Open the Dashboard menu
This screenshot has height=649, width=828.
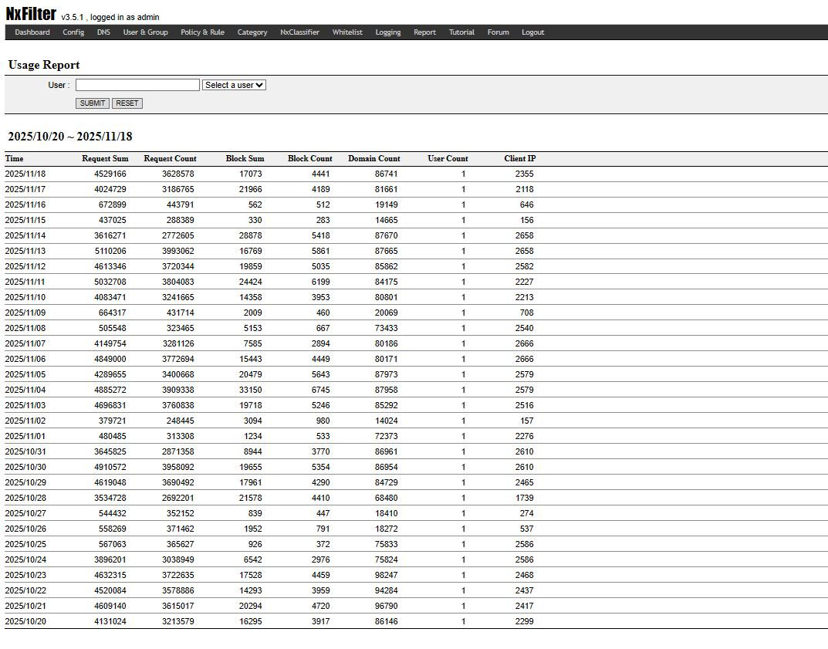pyautogui.click(x=32, y=32)
